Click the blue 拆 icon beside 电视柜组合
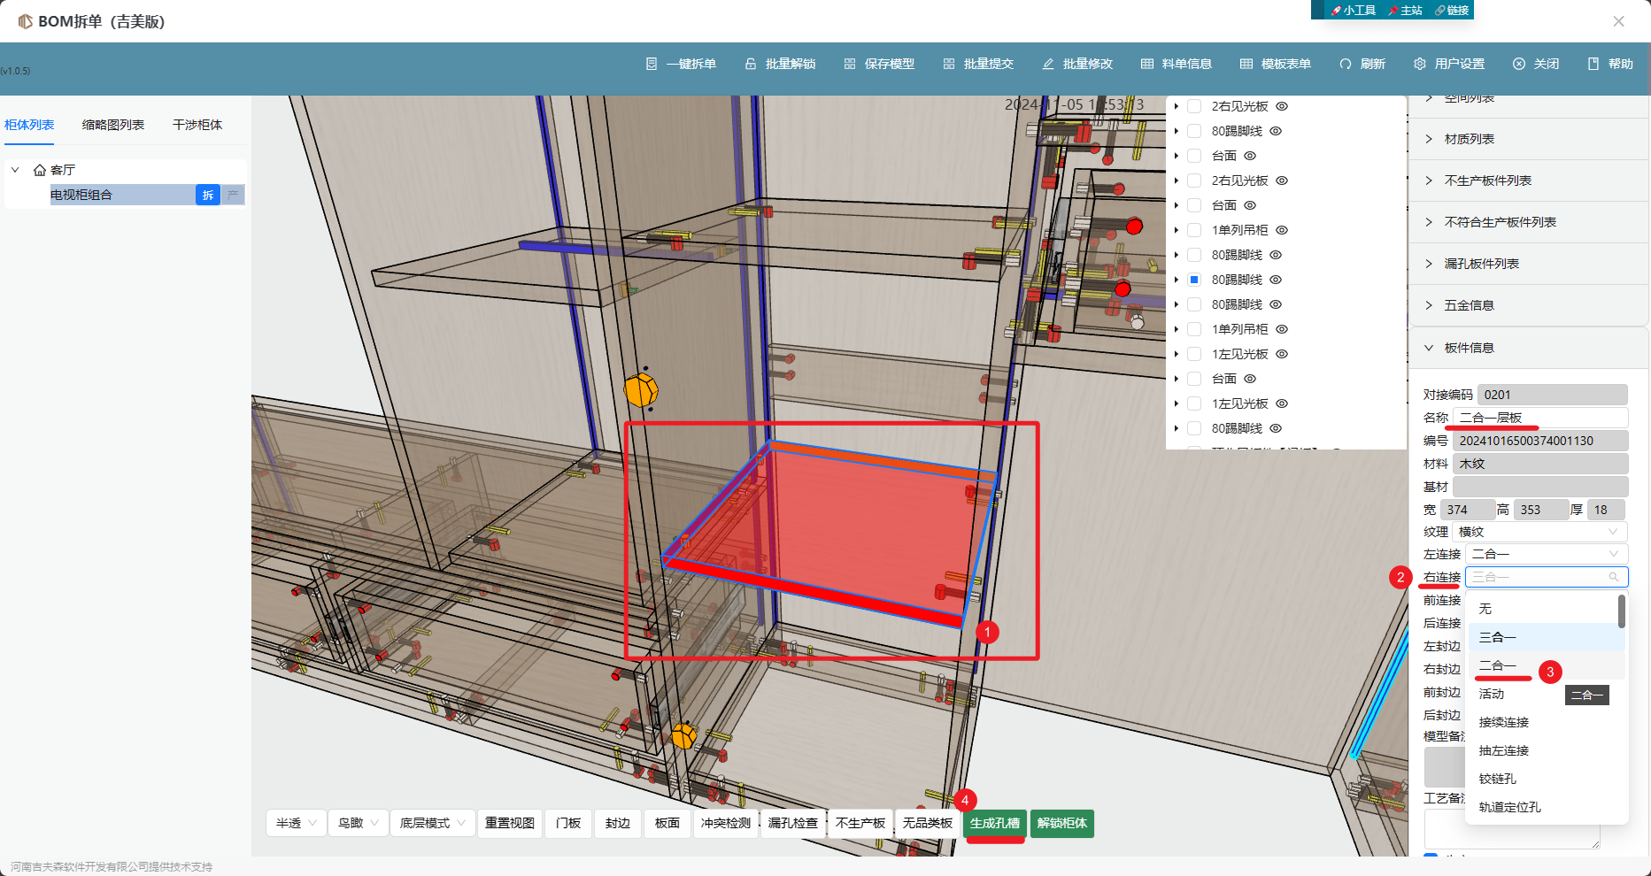 point(207,195)
